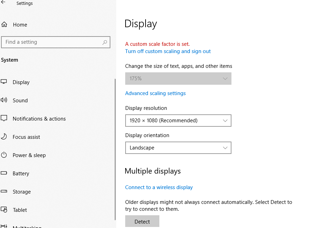Click the Detect button
The width and height of the screenshot is (327, 228).
(x=142, y=221)
